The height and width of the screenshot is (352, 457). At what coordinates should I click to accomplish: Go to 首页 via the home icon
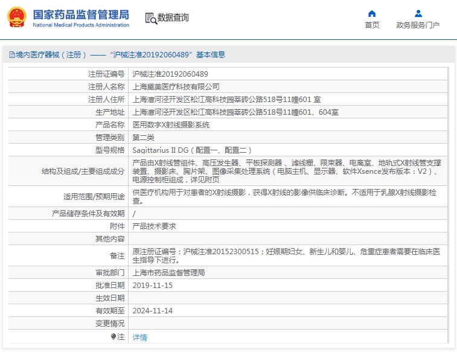(x=372, y=13)
